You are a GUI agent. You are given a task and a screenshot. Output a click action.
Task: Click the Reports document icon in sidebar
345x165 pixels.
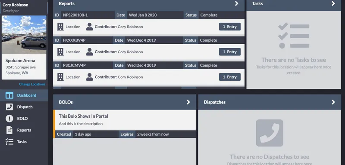click(x=9, y=130)
